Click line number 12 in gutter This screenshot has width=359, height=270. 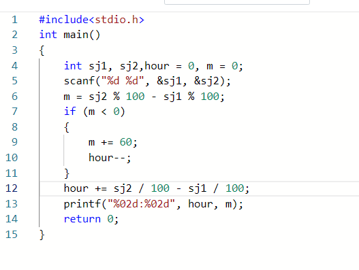tap(12, 188)
